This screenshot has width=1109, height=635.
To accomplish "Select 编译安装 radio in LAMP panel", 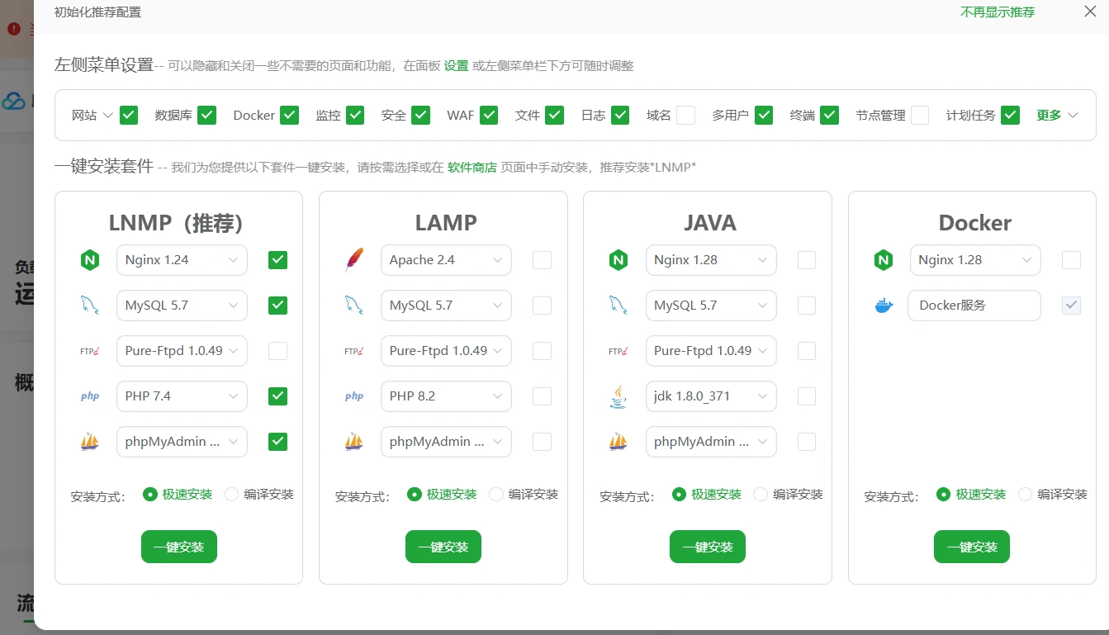I will click(x=496, y=495).
